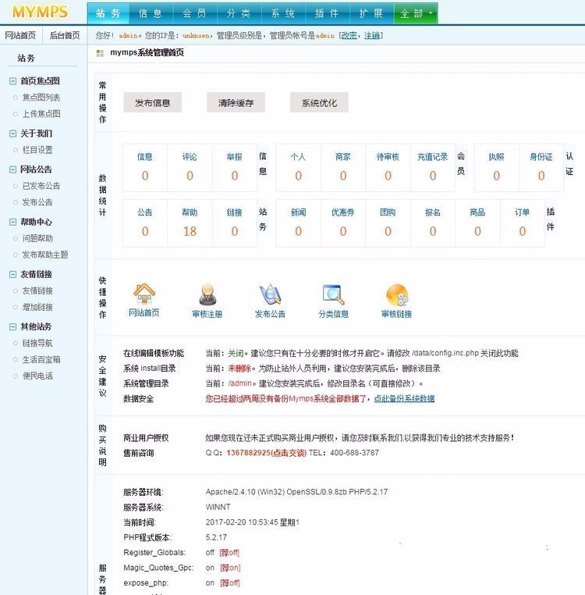The image size is (585, 595).
Task: Open 便民电话 in the sidebar
Action: click(x=37, y=376)
